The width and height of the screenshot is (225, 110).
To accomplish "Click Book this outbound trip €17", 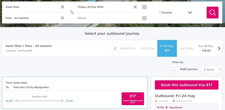I will [187, 85].
